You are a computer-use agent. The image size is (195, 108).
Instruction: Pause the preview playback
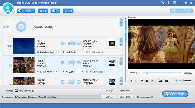pos(136,81)
